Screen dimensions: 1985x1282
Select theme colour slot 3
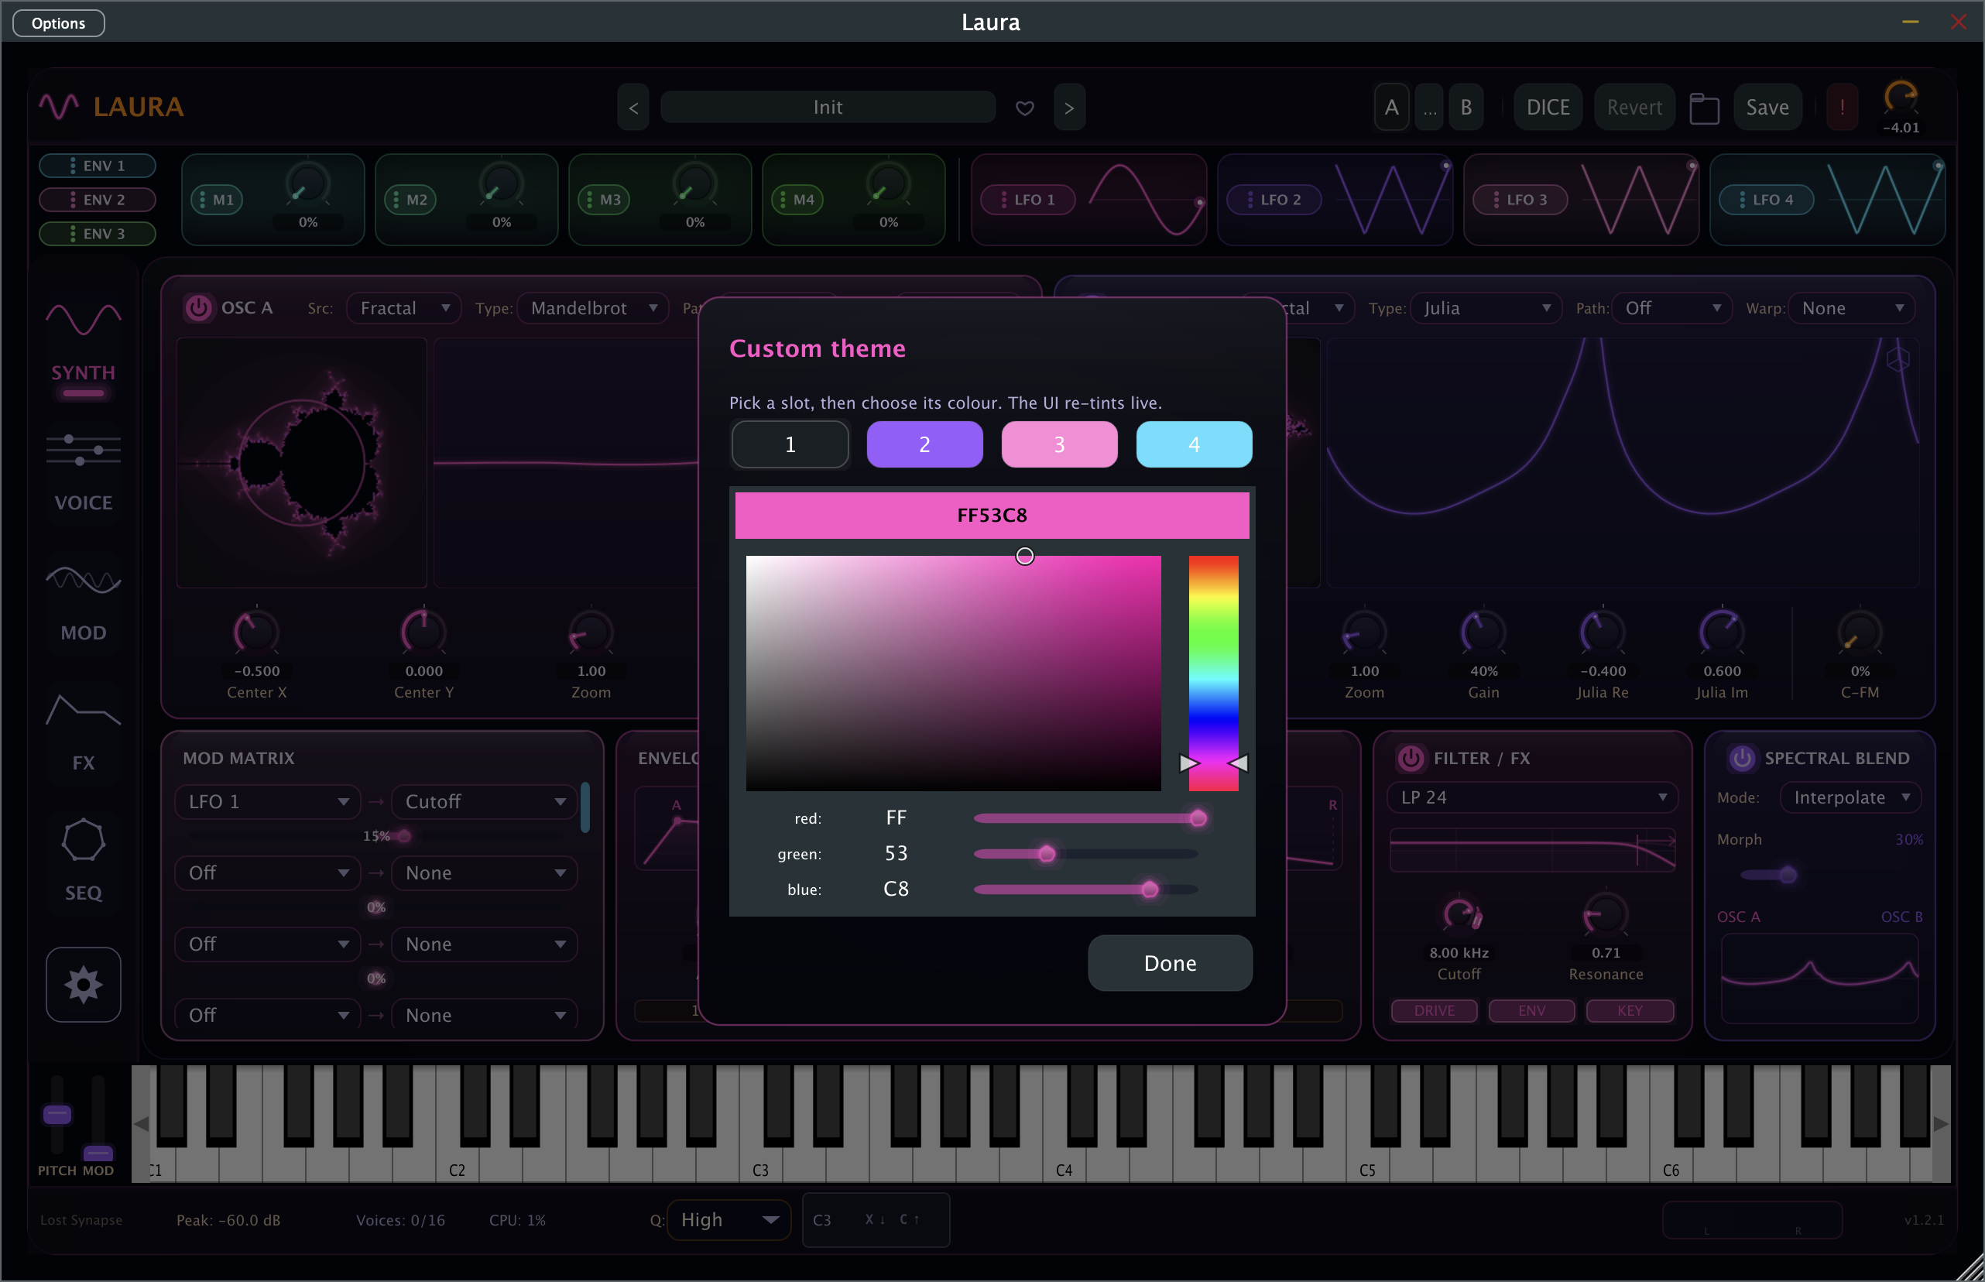click(1060, 444)
